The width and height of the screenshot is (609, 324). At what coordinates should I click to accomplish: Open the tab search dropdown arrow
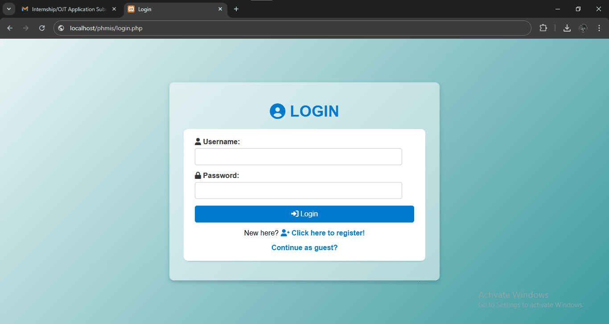8,9
